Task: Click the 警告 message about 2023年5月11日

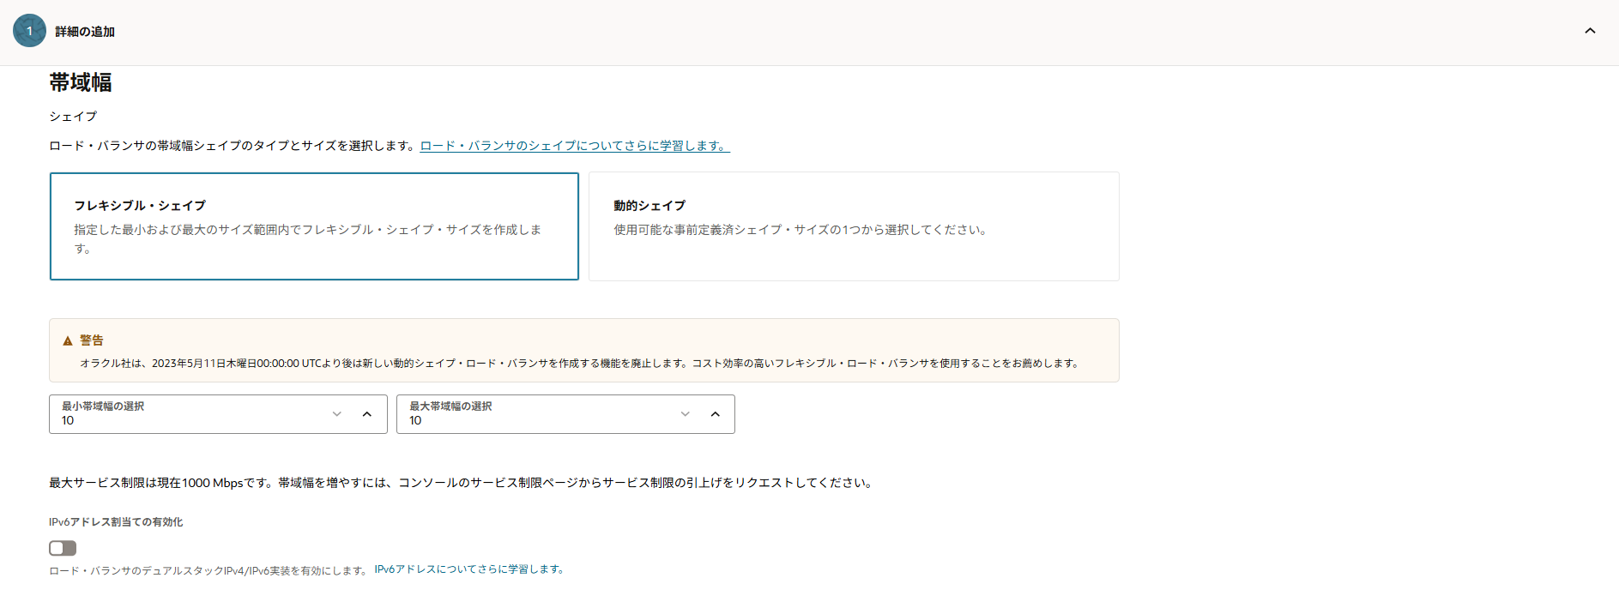Action: click(580, 364)
